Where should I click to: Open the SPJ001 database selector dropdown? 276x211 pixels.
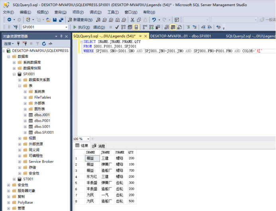pos(67,27)
